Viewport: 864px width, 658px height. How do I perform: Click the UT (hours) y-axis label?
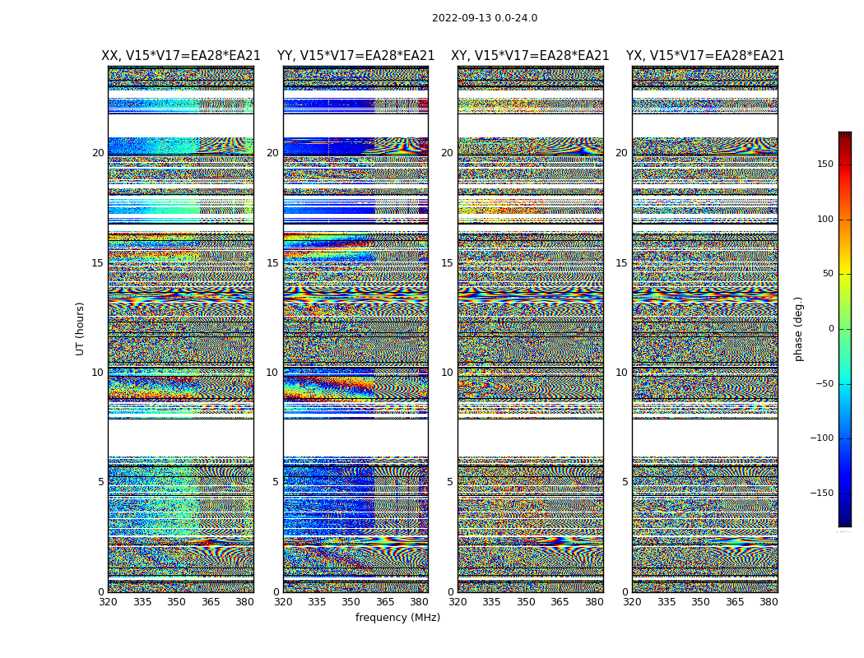[81, 328]
